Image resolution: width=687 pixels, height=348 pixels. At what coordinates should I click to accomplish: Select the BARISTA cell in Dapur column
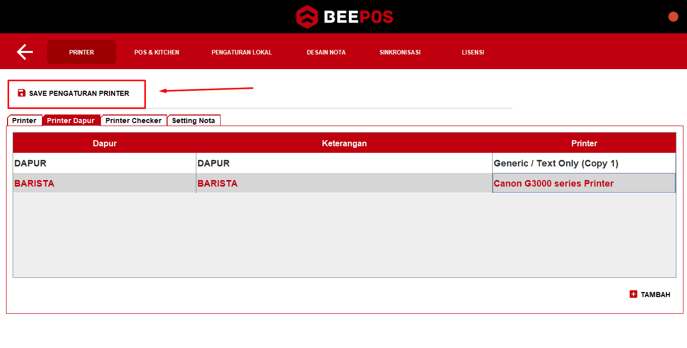104,184
